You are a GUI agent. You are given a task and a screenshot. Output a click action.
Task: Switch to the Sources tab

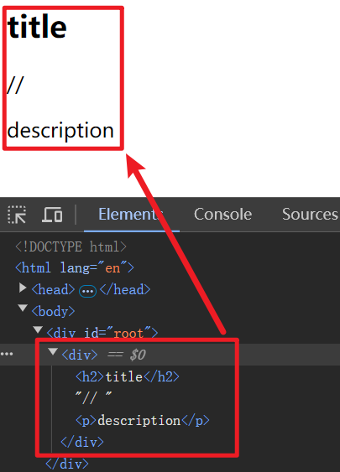(310, 215)
